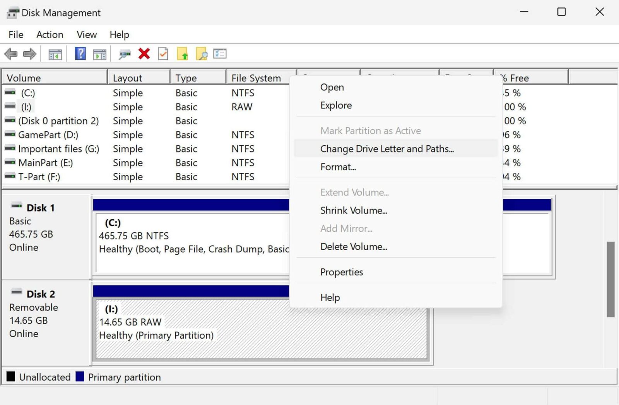The image size is (619, 405).
Task: Open the File menu
Action: click(15, 35)
